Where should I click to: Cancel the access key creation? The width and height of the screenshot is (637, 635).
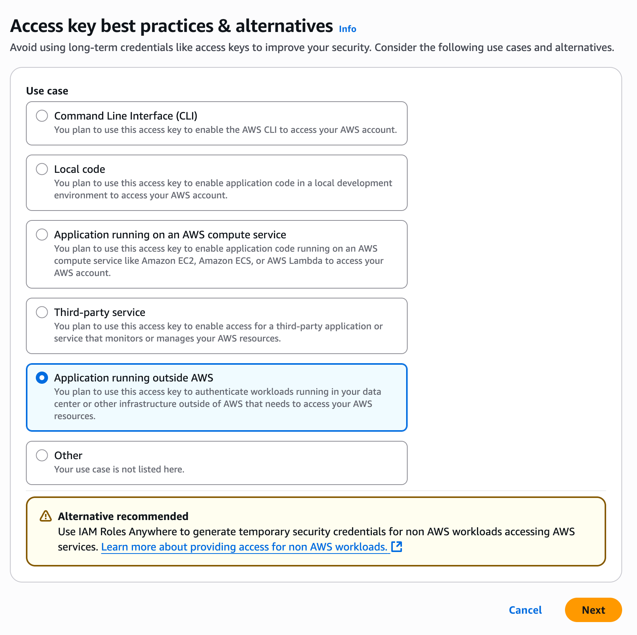[525, 610]
